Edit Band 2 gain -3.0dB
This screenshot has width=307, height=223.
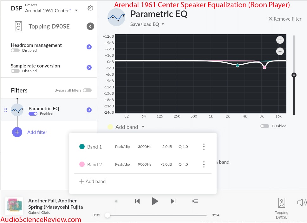click(167, 164)
